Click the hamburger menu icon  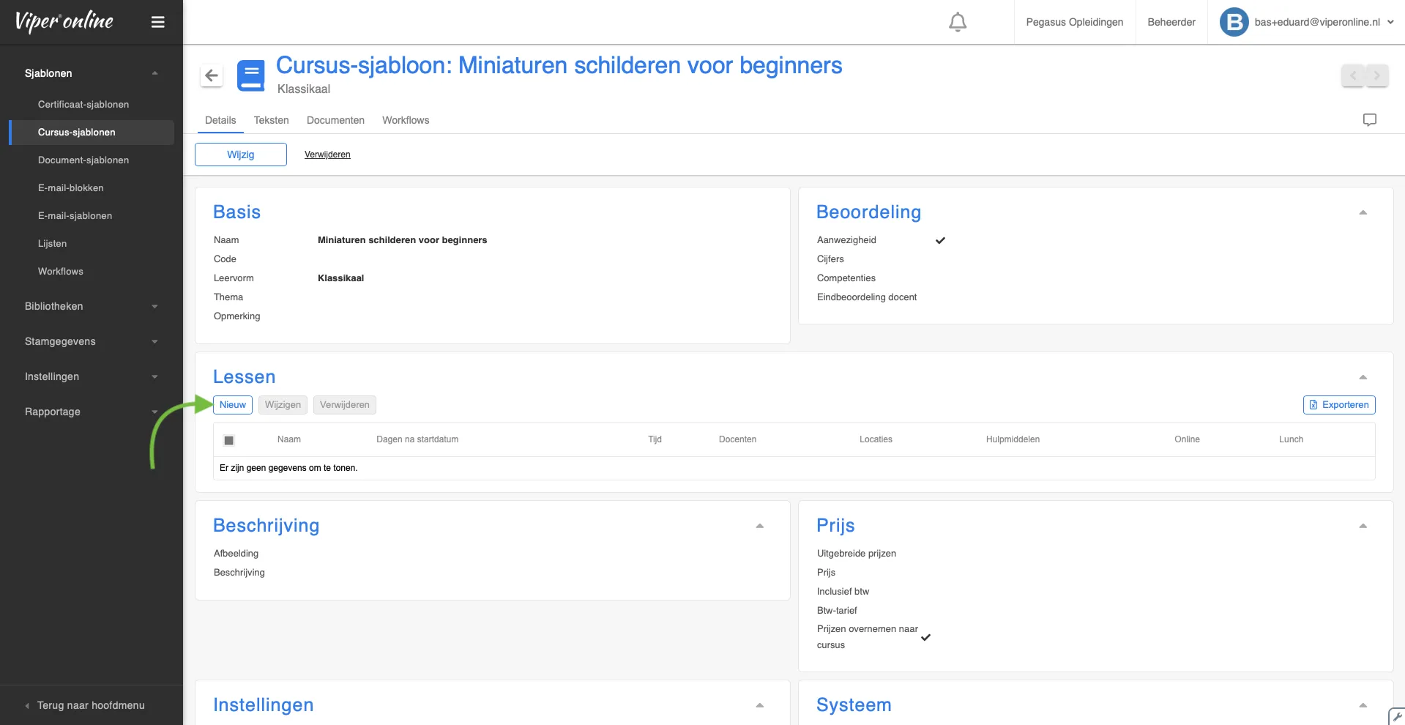click(x=157, y=22)
